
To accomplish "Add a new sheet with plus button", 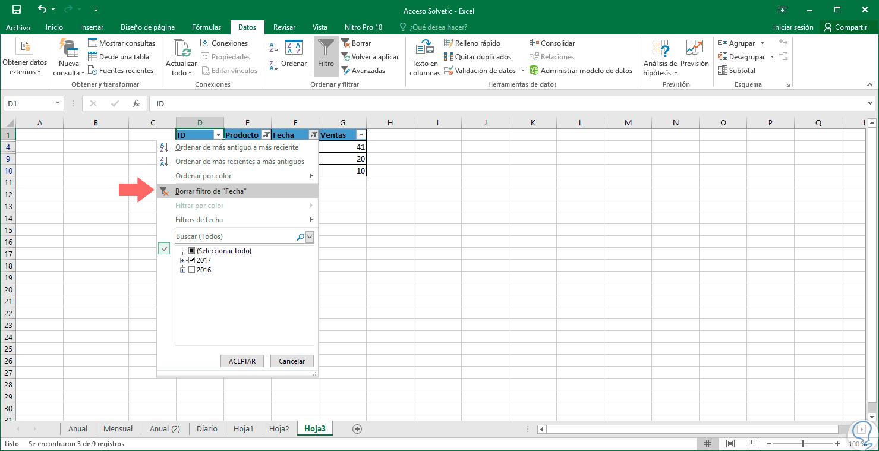I will pyautogui.click(x=357, y=428).
